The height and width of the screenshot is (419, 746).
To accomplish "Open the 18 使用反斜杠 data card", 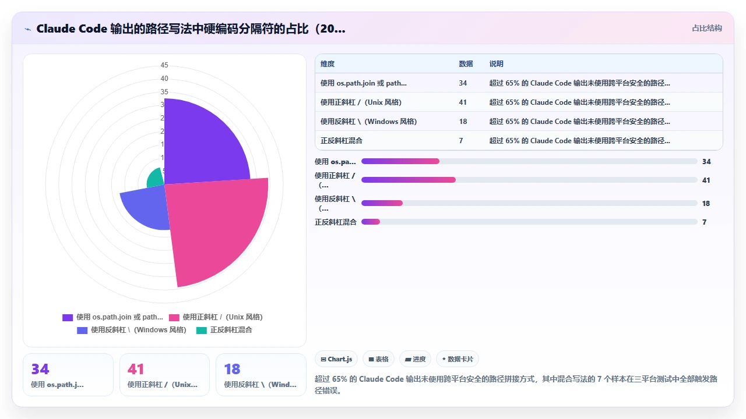I will pos(261,375).
